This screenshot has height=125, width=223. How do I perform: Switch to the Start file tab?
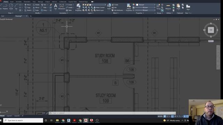click(3, 16)
